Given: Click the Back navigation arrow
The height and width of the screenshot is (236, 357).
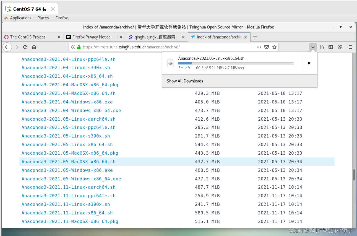Looking at the screenshot, I should click(x=7, y=47).
